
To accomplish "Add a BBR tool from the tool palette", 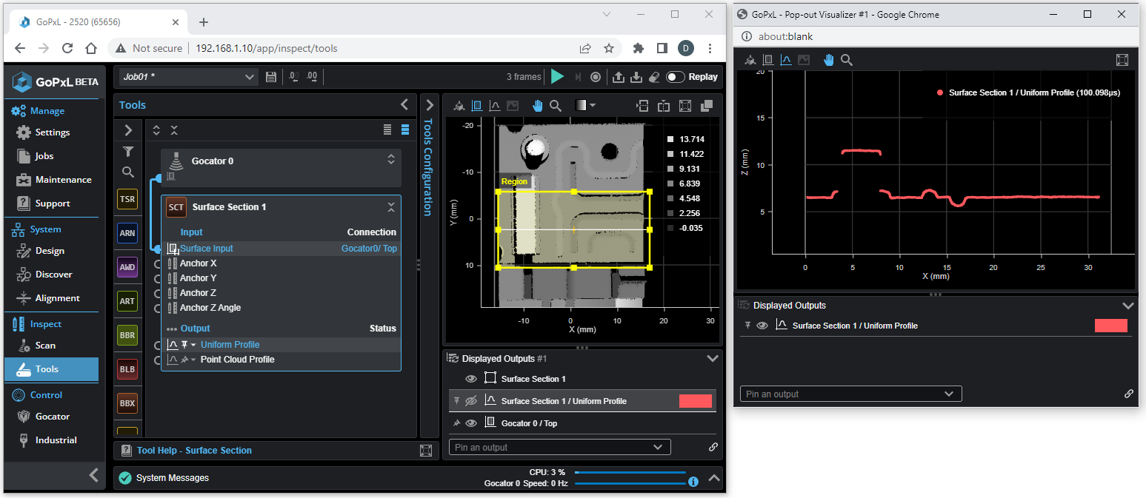I will [x=127, y=335].
